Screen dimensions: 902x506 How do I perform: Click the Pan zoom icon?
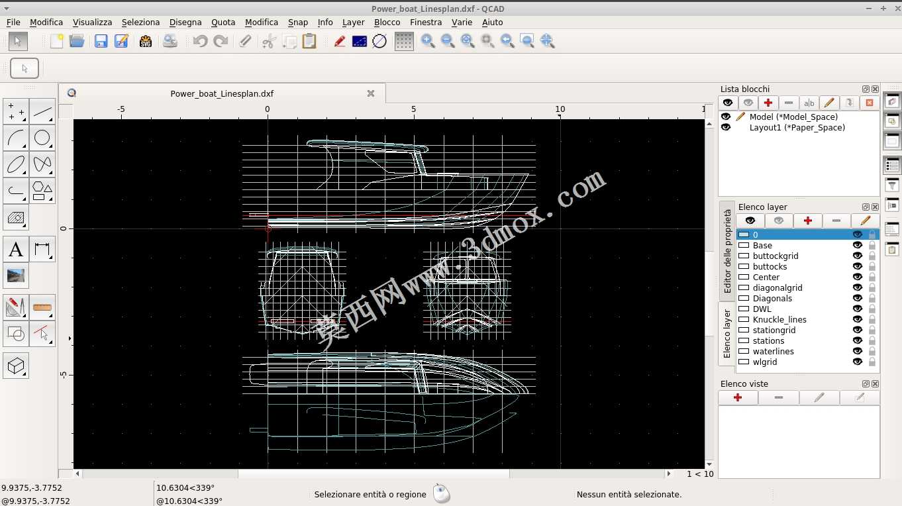547,41
